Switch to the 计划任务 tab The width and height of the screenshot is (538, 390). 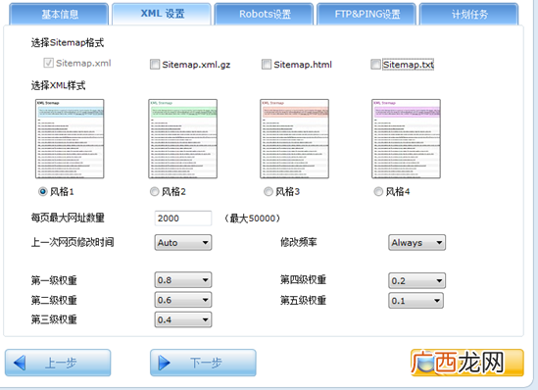point(469,14)
